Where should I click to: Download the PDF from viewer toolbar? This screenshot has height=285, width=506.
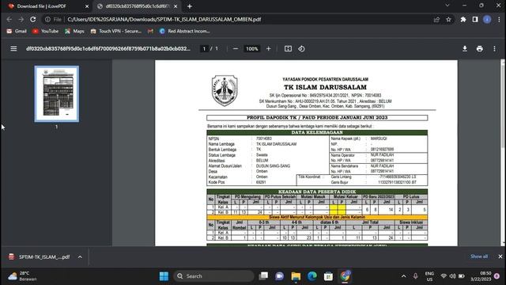(465, 49)
